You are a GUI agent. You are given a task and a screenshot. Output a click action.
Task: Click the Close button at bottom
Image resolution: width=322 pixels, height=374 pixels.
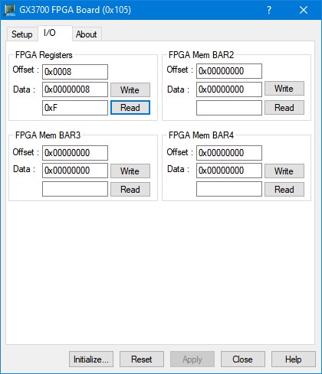[x=243, y=359]
